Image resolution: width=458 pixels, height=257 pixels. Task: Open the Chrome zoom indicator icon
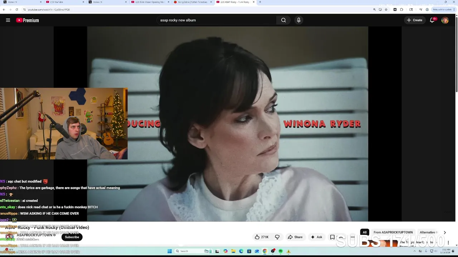pyautogui.click(x=374, y=10)
